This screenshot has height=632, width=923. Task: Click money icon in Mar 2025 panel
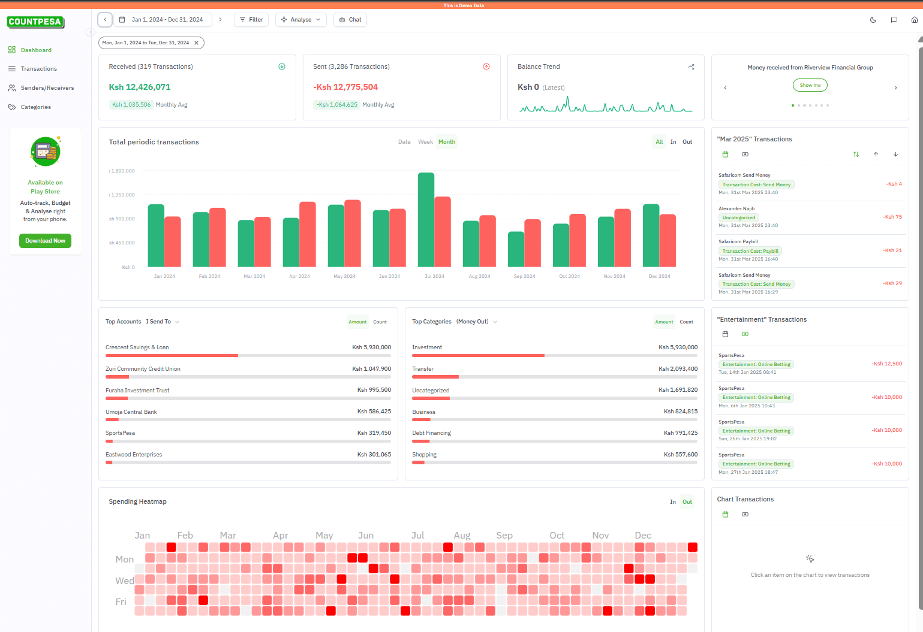click(745, 155)
